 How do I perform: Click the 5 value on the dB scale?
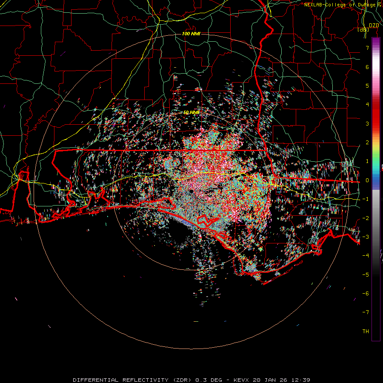(x=367, y=86)
